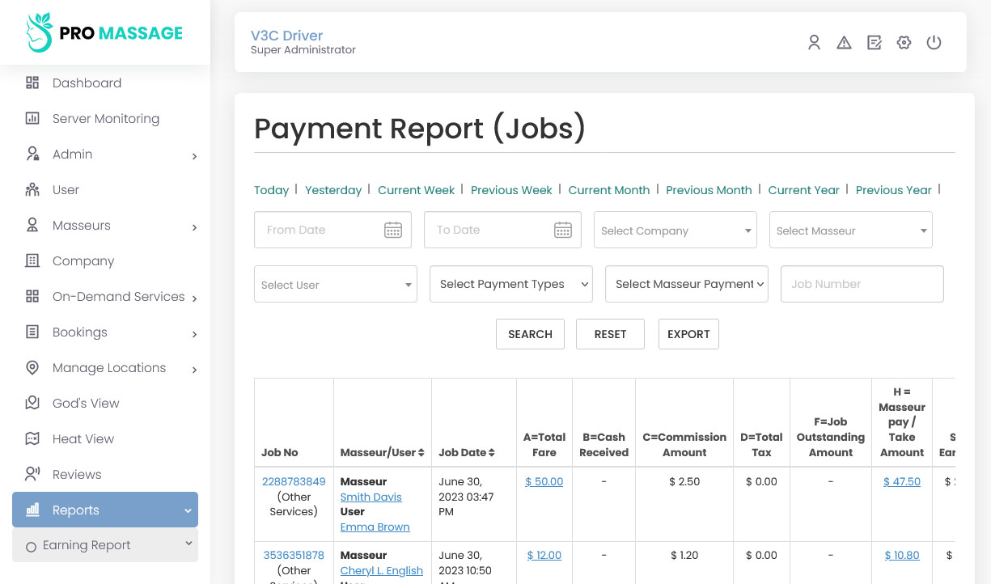The height and width of the screenshot is (584, 991).
Task: Filter by the Current Month link
Action: click(609, 190)
